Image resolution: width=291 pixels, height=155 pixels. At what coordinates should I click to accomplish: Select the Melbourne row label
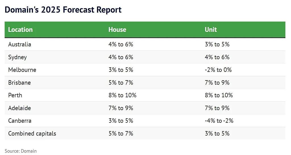22,70
